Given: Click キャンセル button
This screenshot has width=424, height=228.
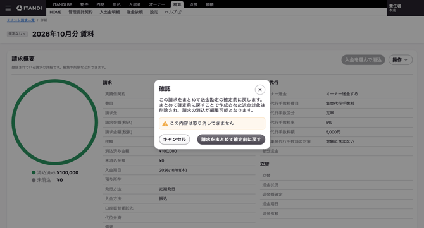Looking at the screenshot, I should [x=175, y=140].
